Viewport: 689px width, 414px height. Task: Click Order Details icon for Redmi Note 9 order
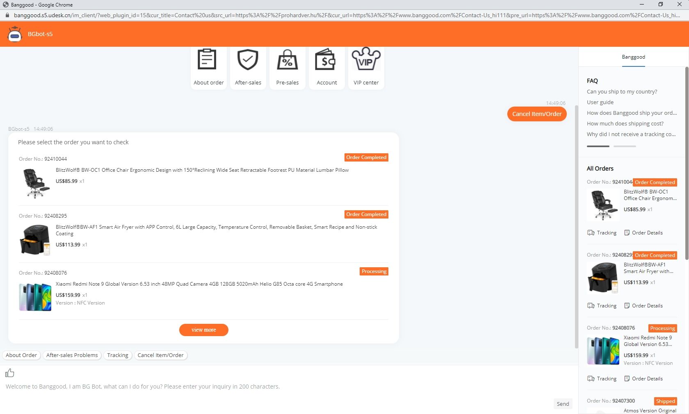point(627,379)
